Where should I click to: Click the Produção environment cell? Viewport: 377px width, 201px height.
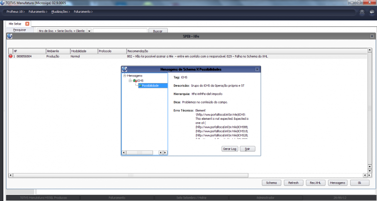pos(53,56)
